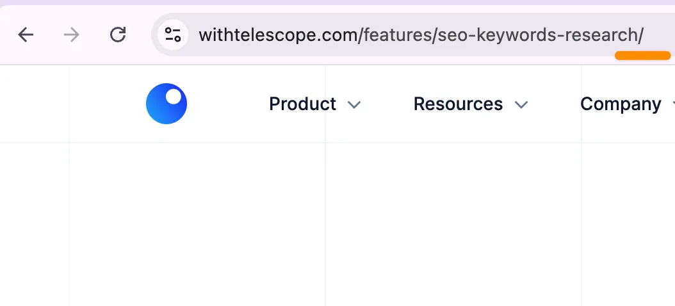Expand the Company chevron at right edge
This screenshot has width=675, height=306.
click(672, 104)
